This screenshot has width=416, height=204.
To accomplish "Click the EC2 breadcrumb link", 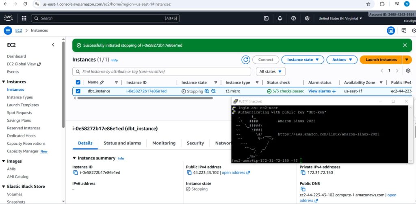I will pos(19,30).
